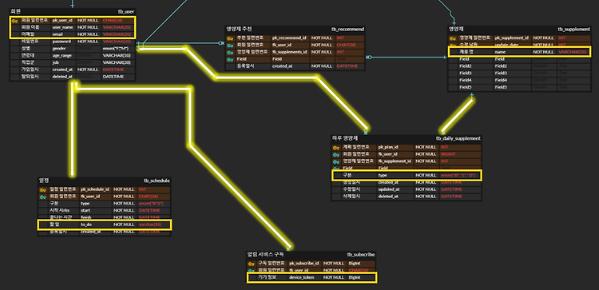Image resolution: width=599 pixels, height=290 pixels.
Task: Click the Field2 row in tb_supplement
Action: pyautogui.click(x=520, y=66)
